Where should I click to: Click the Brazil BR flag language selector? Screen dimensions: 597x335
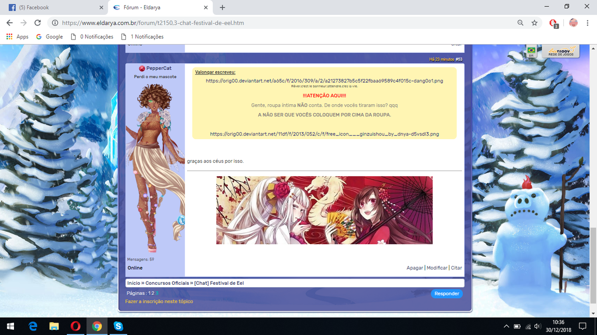click(x=531, y=51)
